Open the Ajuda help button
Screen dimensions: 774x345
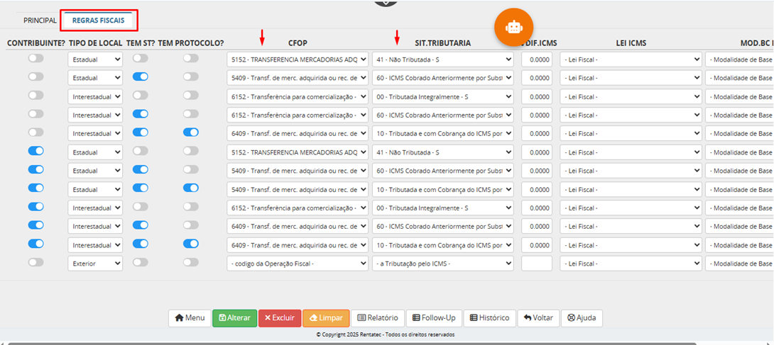582,318
